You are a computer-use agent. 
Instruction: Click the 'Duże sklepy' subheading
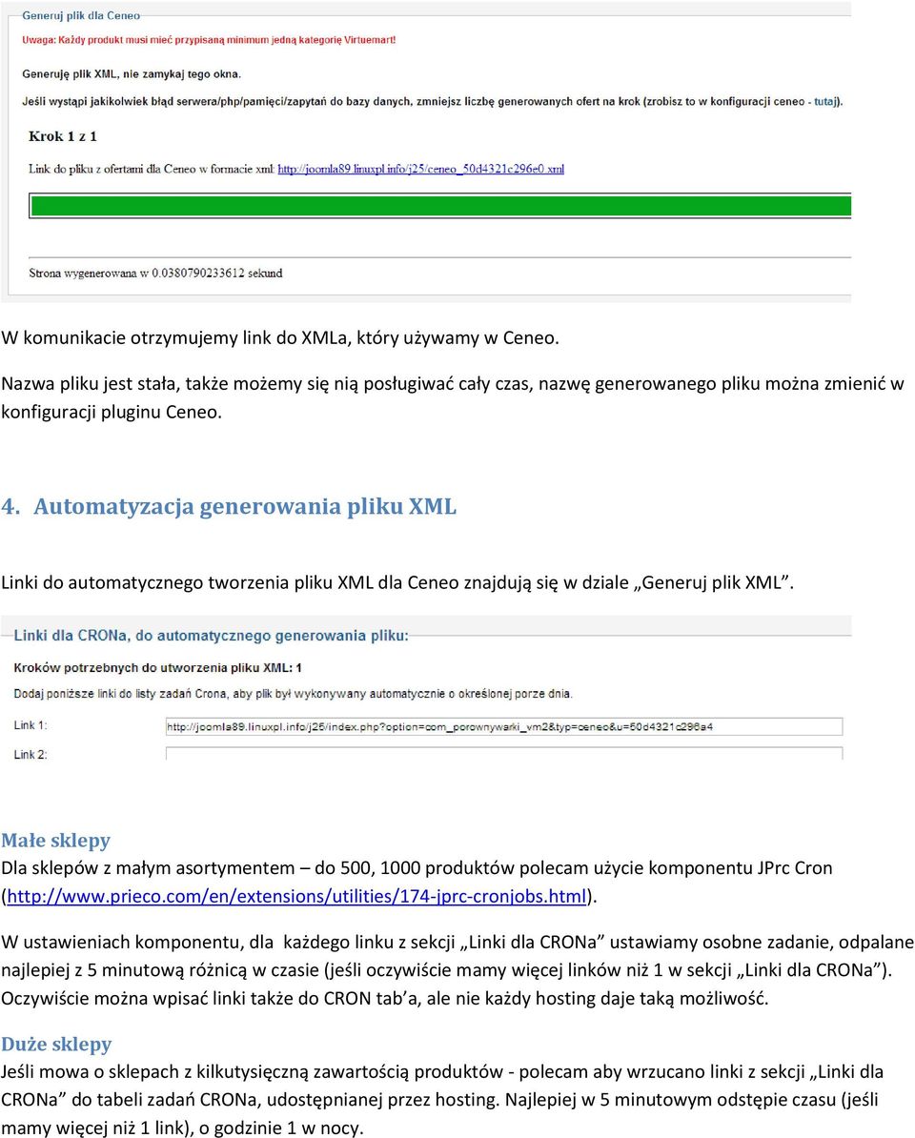point(56,1045)
